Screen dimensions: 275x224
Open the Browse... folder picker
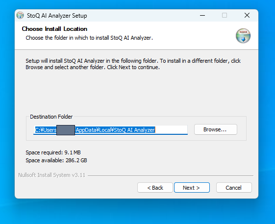point(216,129)
